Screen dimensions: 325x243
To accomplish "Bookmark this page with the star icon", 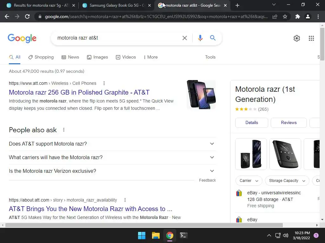I will click(285, 16).
